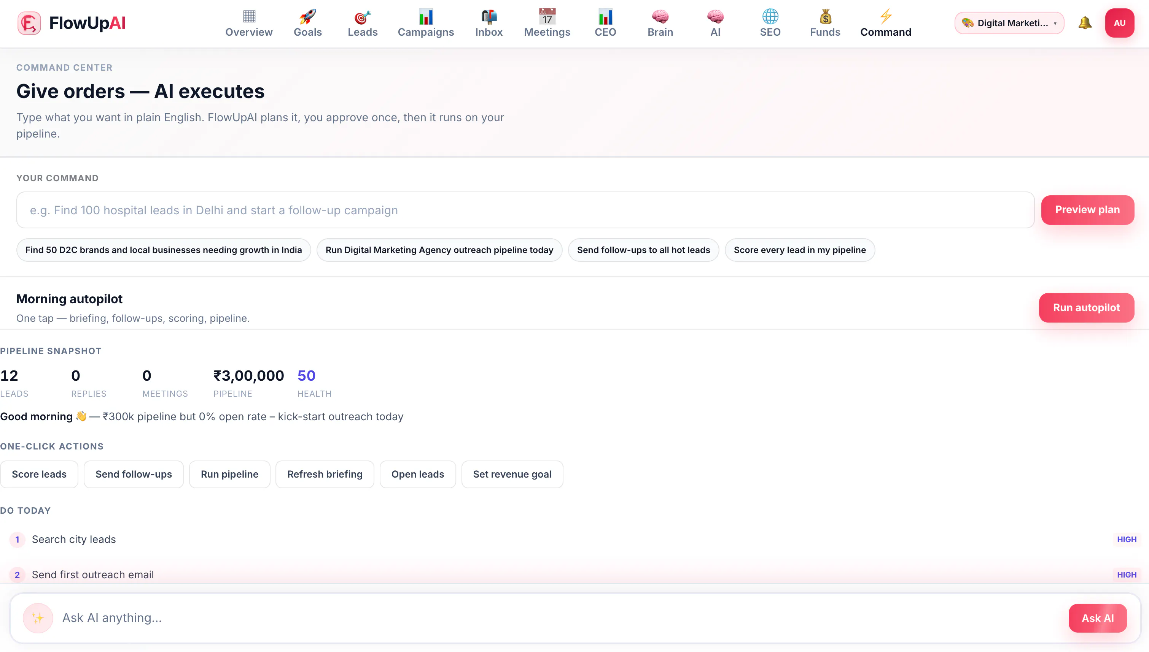Click the Refresh briefing action
This screenshot has width=1149, height=652.
coord(325,474)
